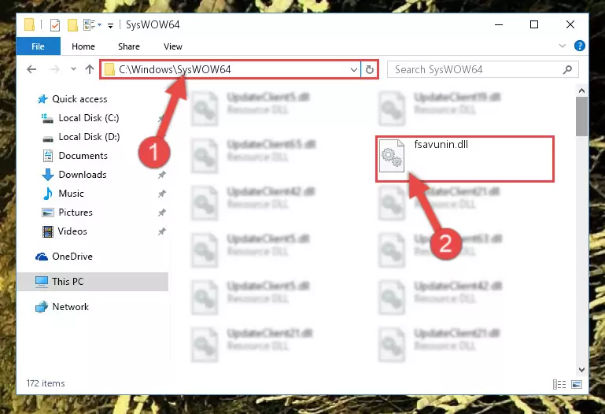The image size is (605, 414).
Task: Open the Customize Quick Access Toolbar dropdown arrow
Action: [110, 26]
